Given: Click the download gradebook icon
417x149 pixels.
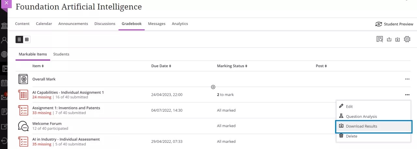Looking at the screenshot, I should click(397, 40).
